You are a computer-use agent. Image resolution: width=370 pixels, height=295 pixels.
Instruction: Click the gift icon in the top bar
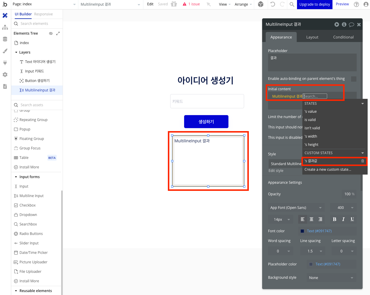174,4
